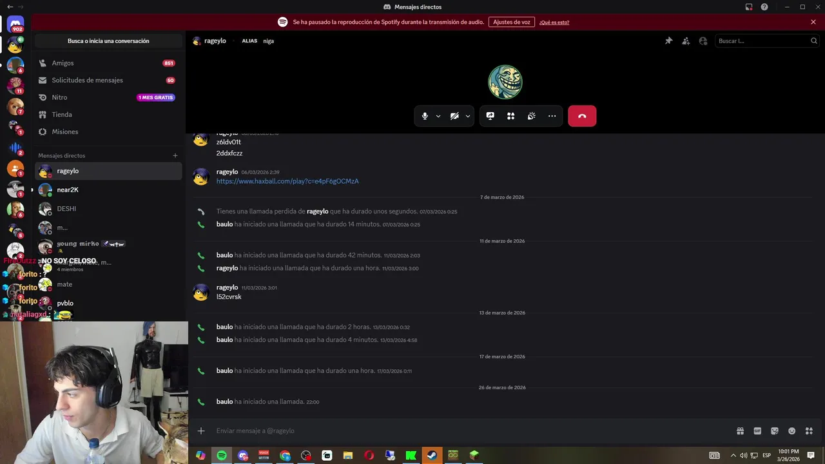
Task: Open the Nitro page
Action: pyautogui.click(x=107, y=97)
